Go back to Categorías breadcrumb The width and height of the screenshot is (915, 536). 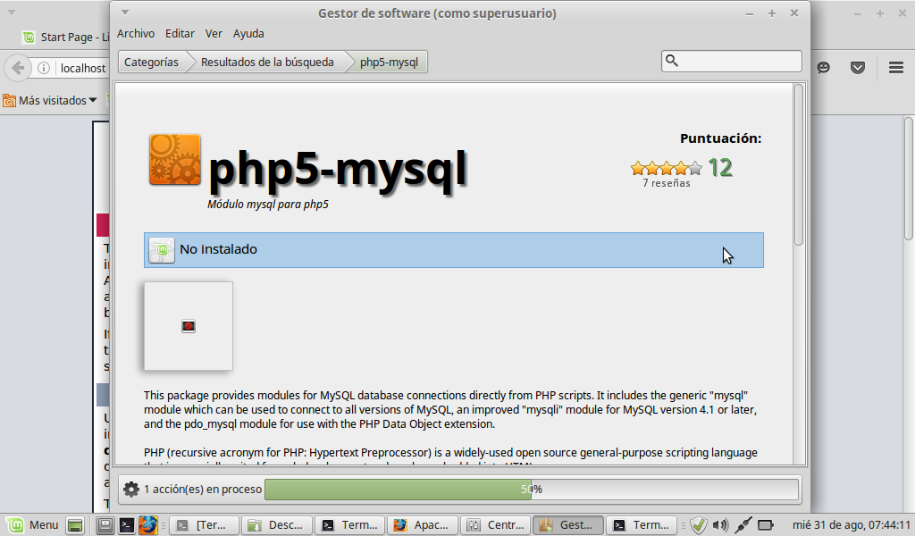click(151, 62)
